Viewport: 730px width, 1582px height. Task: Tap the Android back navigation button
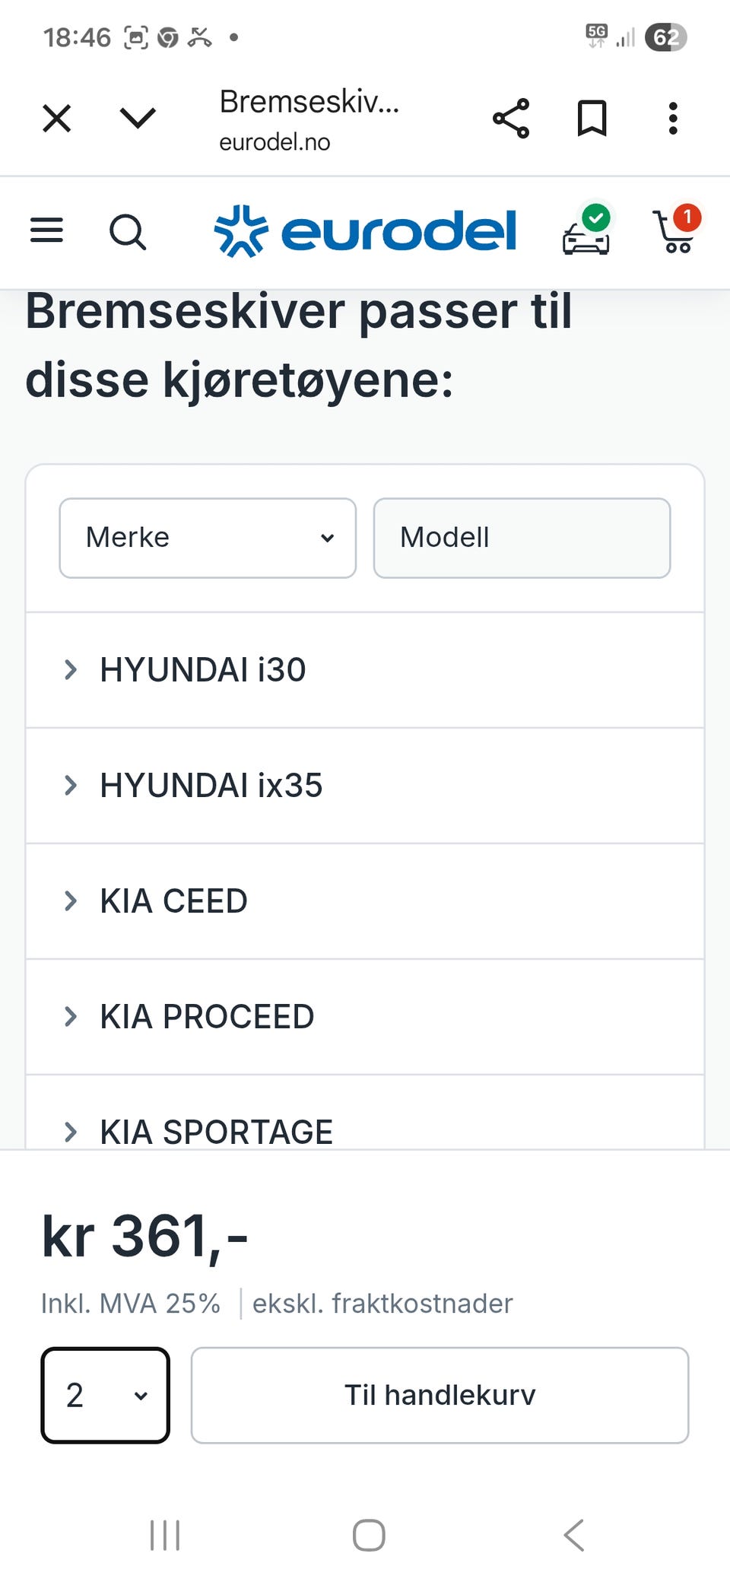tap(574, 1535)
